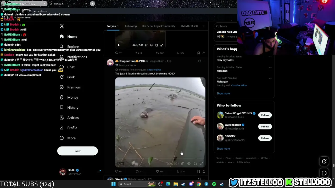Follow SatoshiCrypt BITUNIX
Screen dimensions: 335x188
(265, 115)
